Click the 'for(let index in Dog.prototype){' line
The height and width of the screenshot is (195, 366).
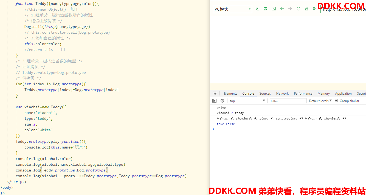[x=51, y=84]
